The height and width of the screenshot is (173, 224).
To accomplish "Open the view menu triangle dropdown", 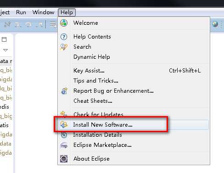I will (x=6, y=50).
